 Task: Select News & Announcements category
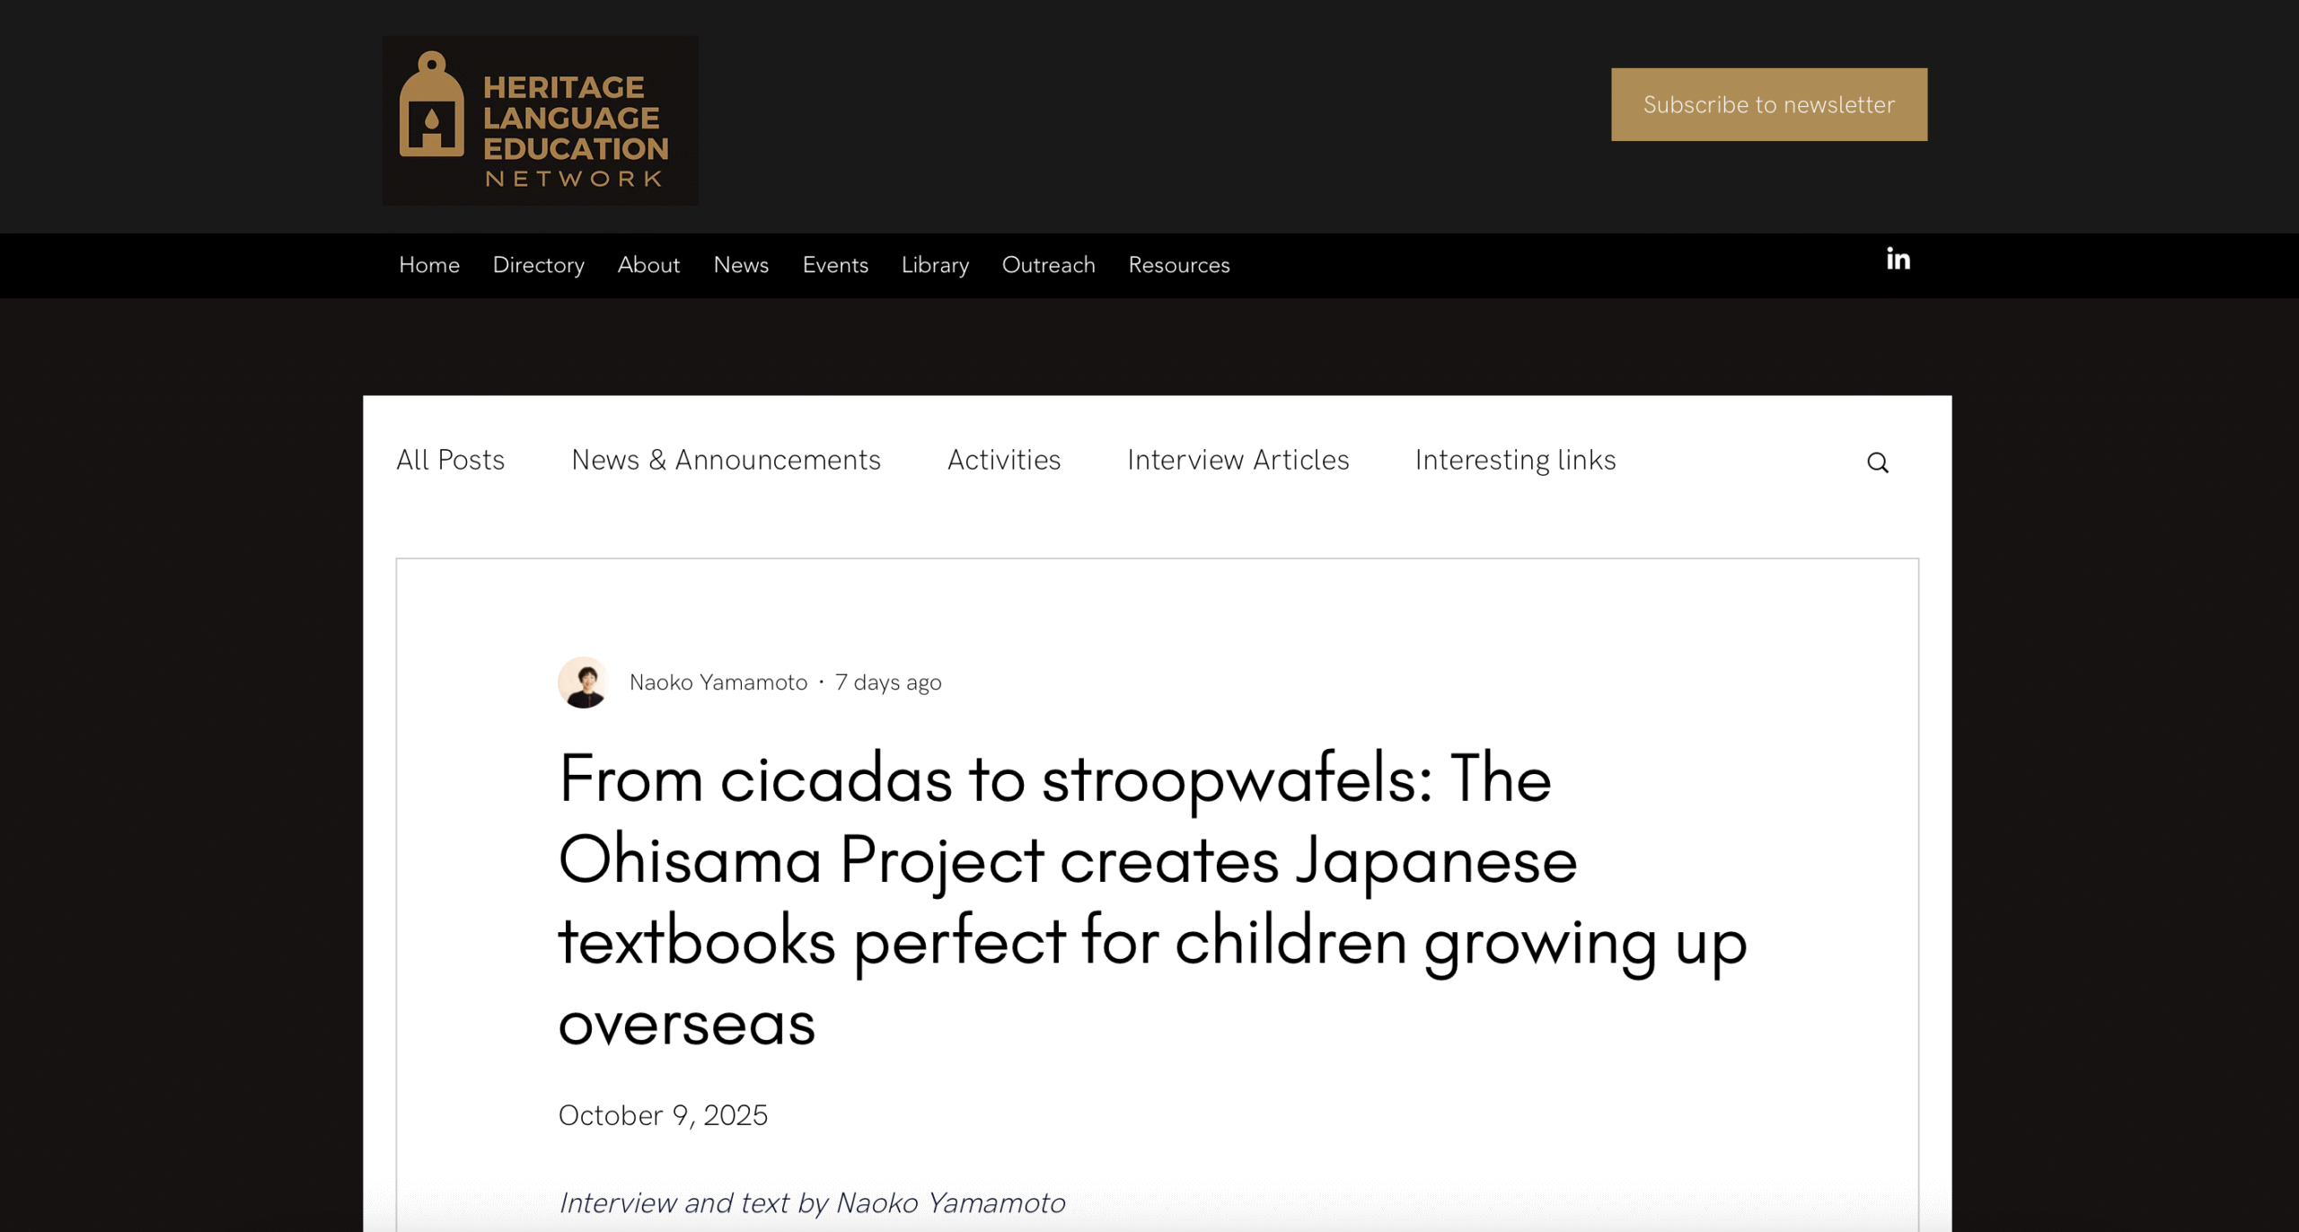pyautogui.click(x=726, y=460)
